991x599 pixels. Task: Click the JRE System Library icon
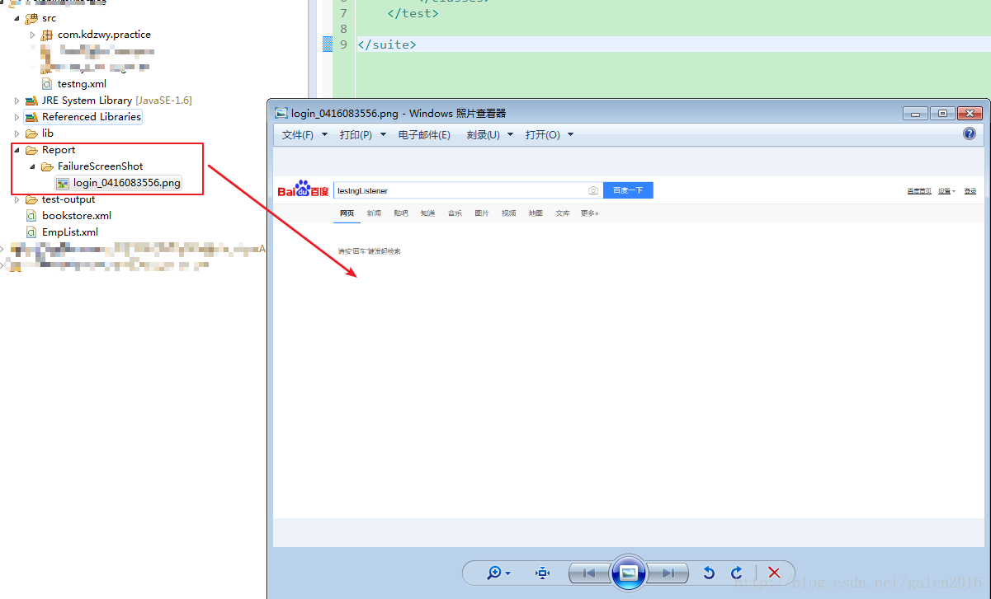click(x=31, y=101)
